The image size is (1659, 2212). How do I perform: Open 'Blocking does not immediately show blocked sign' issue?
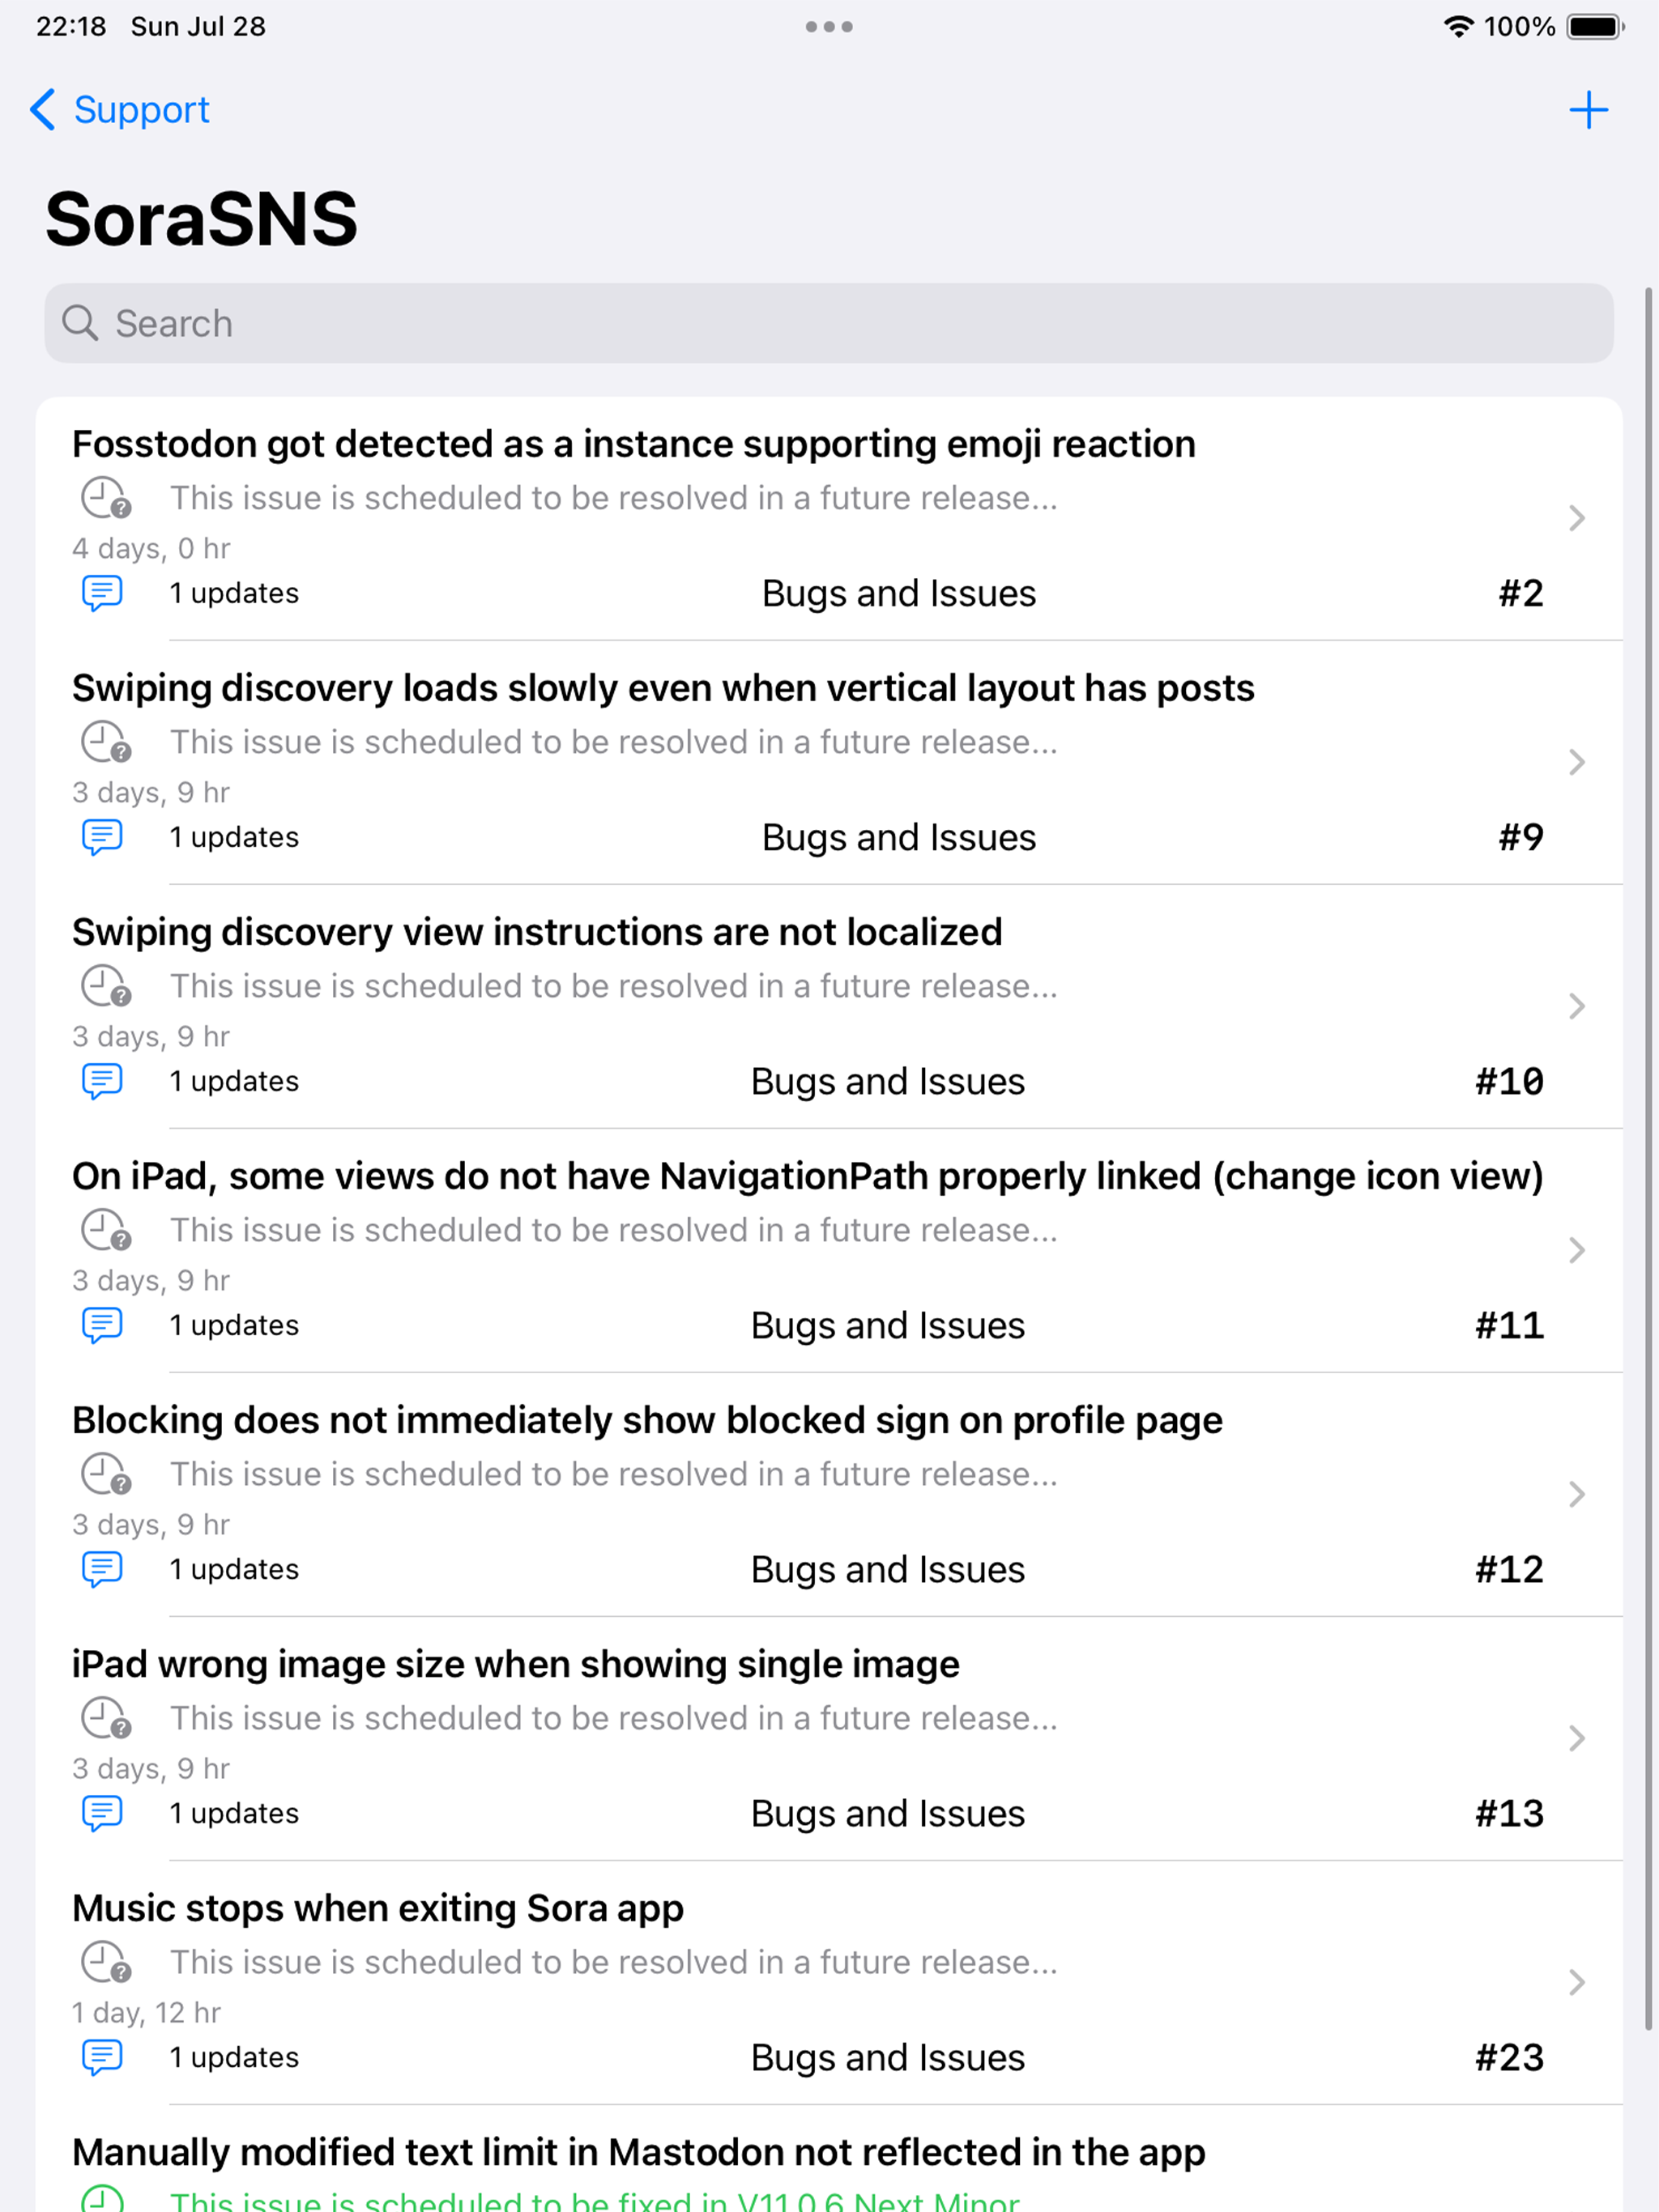[829, 1494]
